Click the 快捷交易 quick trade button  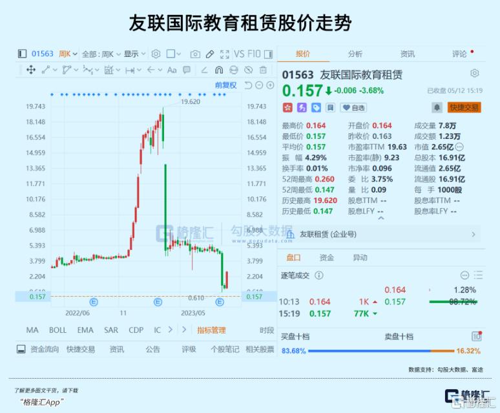coord(464,107)
